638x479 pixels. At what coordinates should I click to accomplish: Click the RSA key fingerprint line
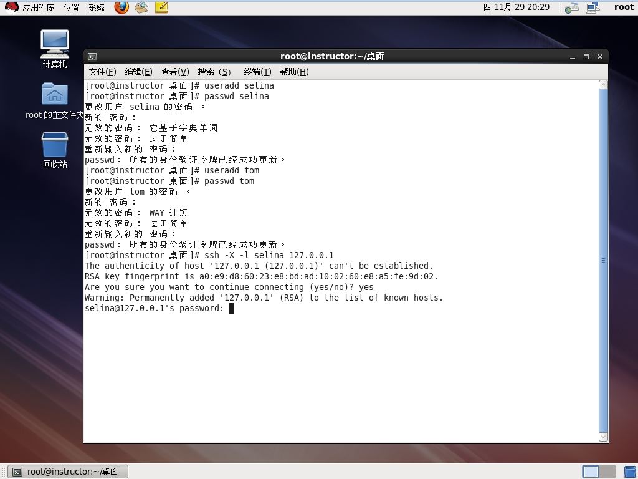tap(261, 276)
